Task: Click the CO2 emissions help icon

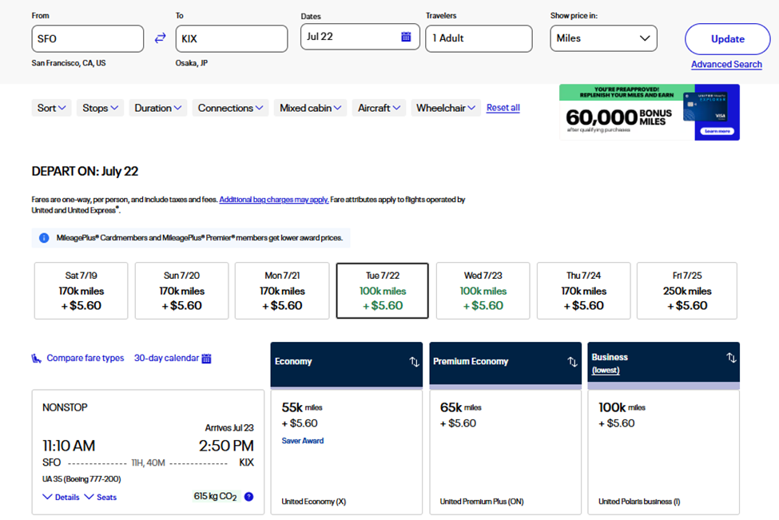Action: [248, 497]
